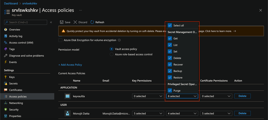The height and width of the screenshot is (120, 268).
Task: Collapse the sidebar with double chevron icon
Action: [51, 22]
